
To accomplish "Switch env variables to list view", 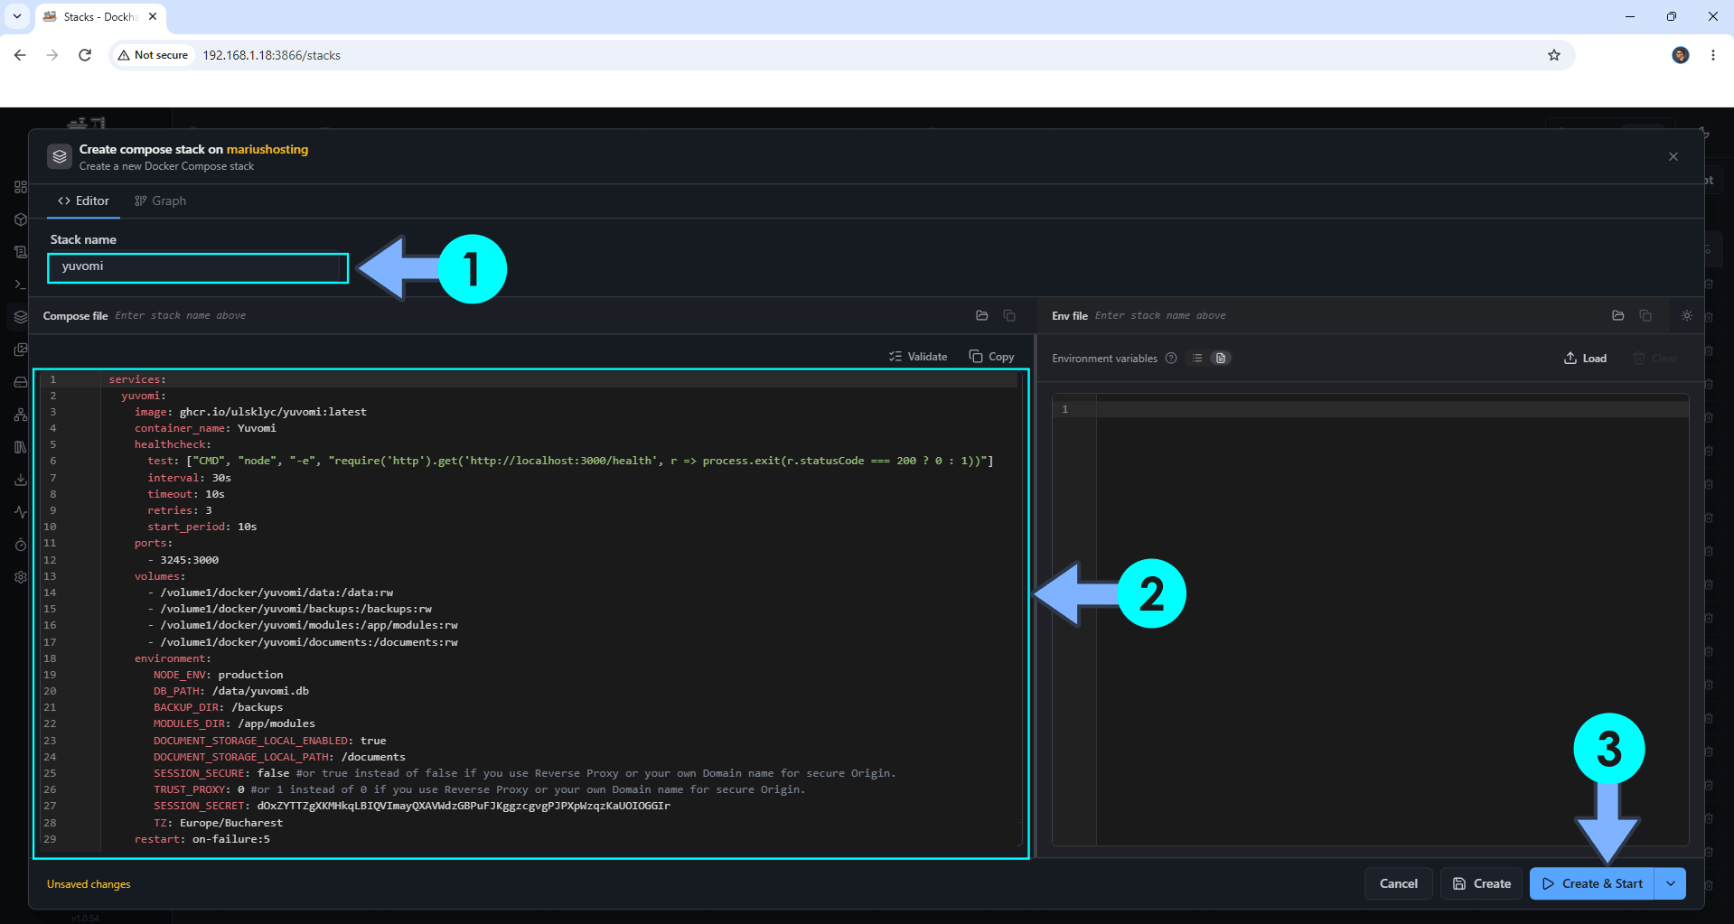I will (x=1197, y=359).
